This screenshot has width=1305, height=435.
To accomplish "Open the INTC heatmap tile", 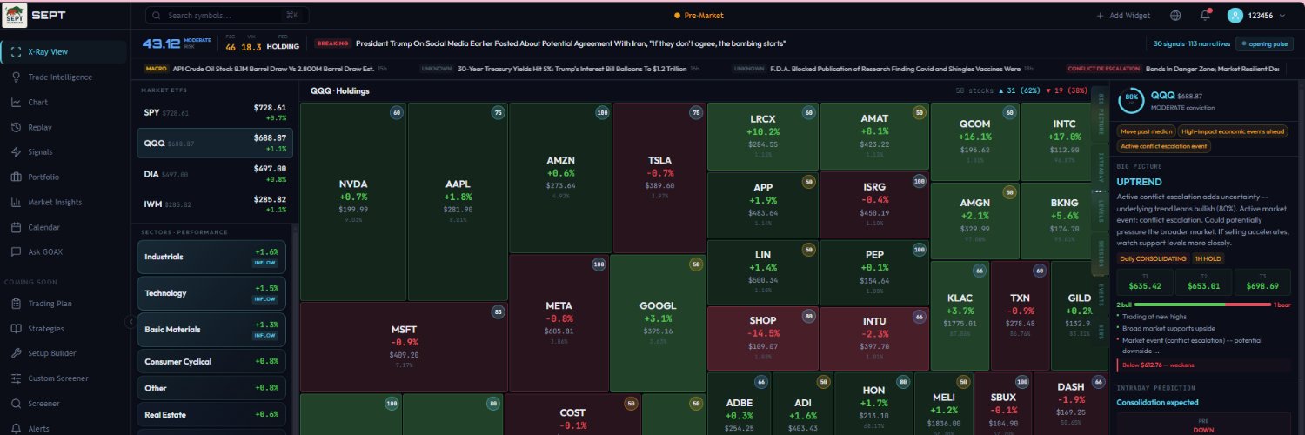I will click(1063, 141).
